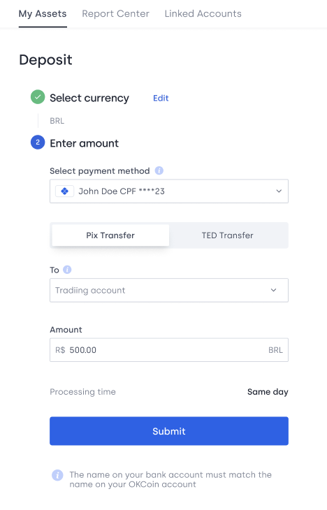The image size is (327, 510).
Task: Click the Select currency step heading
Action: coord(89,98)
